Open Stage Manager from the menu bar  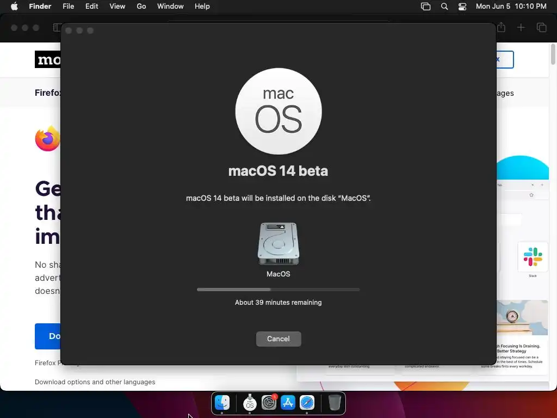pos(425,7)
